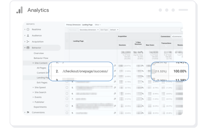The width and height of the screenshot is (202, 128).
Task: Click help icon beside New Users header
Action: pyautogui.click(x=156, y=45)
